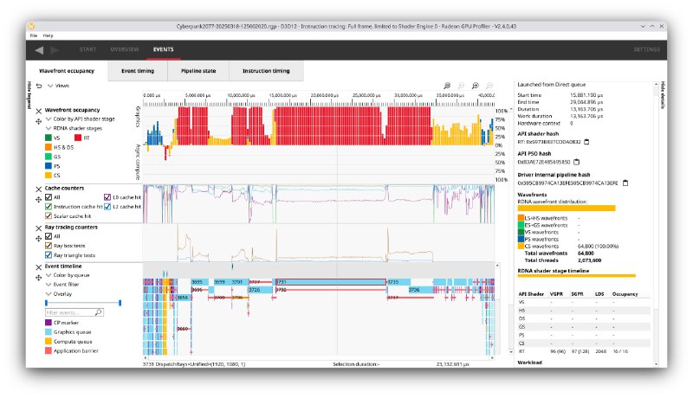693x398 pixels.
Task: Expand the Views dropdown
Action: (x=58, y=86)
